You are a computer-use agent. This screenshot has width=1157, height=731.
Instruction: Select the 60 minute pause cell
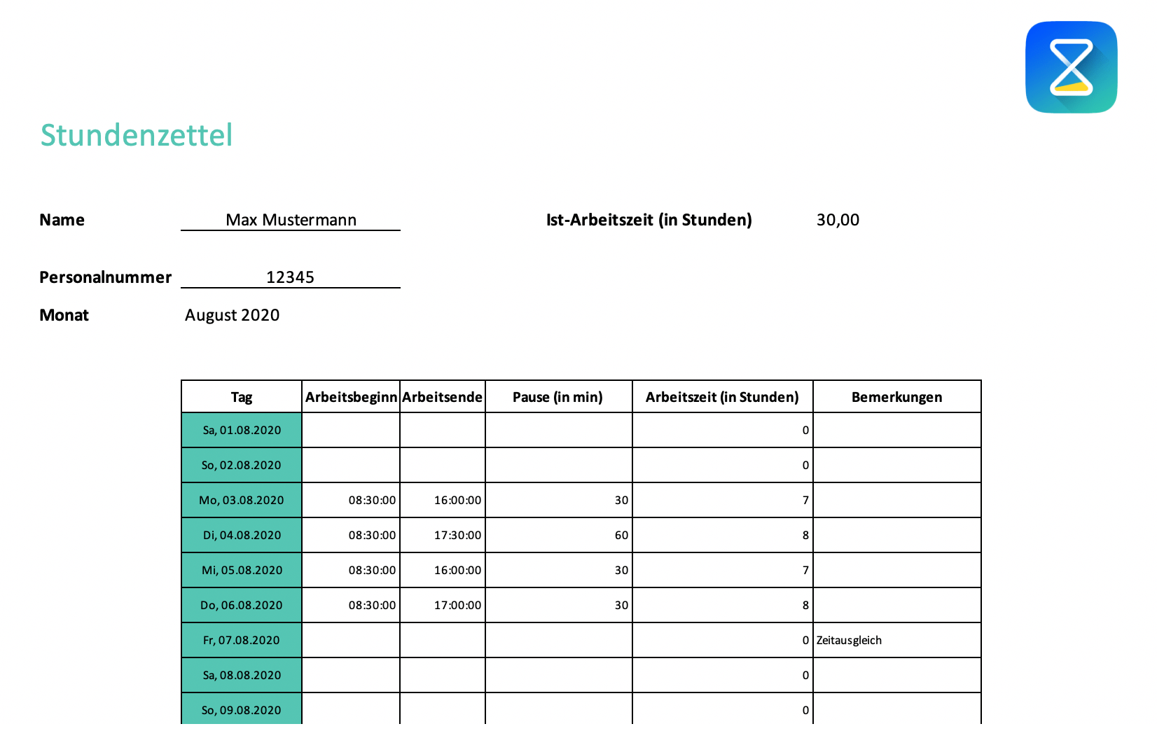pos(558,535)
